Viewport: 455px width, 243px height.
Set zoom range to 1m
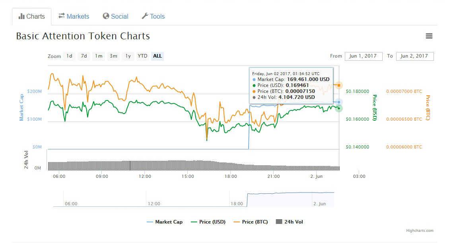coord(99,56)
